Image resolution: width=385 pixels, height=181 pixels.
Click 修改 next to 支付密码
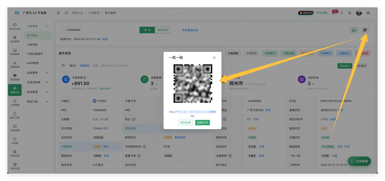coord(105,128)
